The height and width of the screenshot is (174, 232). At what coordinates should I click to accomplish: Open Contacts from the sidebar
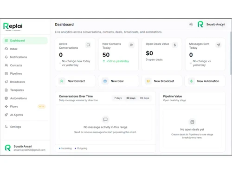point(25,65)
